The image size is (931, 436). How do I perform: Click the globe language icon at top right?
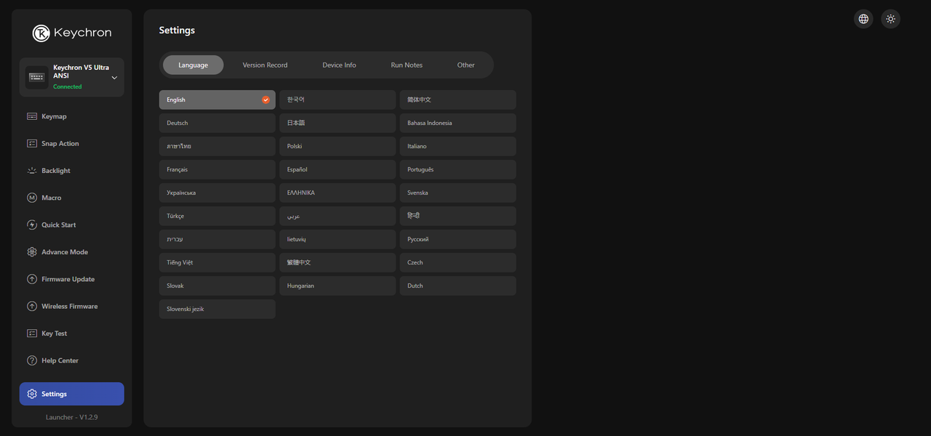point(863,19)
